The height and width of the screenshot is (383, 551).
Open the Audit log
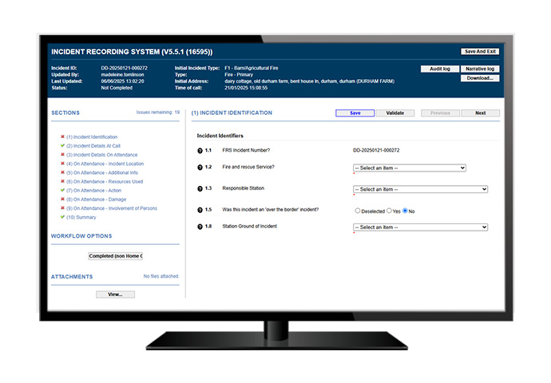[439, 69]
